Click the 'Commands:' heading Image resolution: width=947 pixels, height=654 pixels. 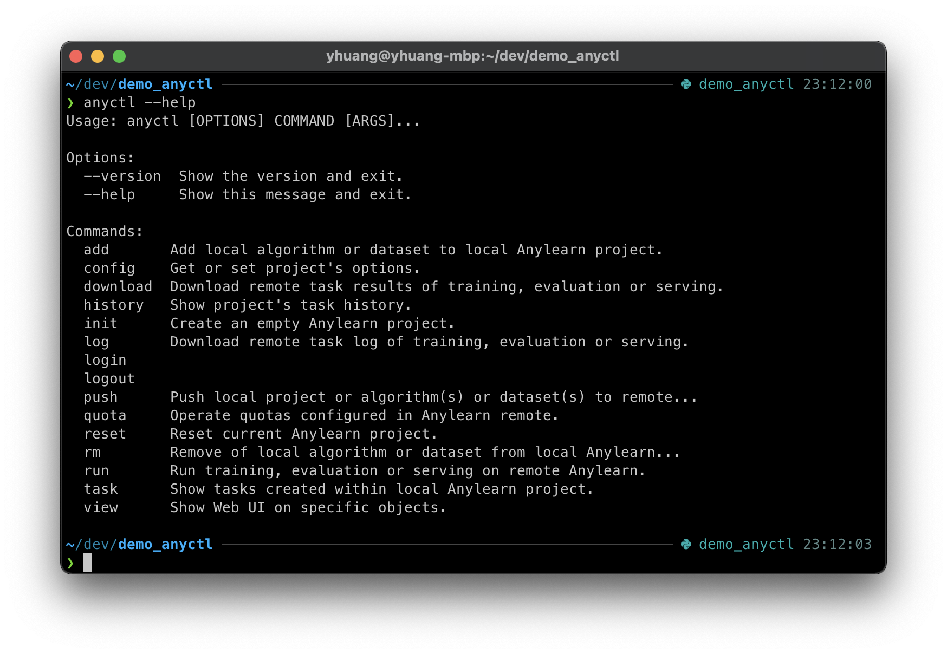105,231
